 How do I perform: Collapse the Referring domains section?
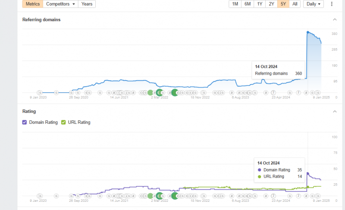(335, 19)
